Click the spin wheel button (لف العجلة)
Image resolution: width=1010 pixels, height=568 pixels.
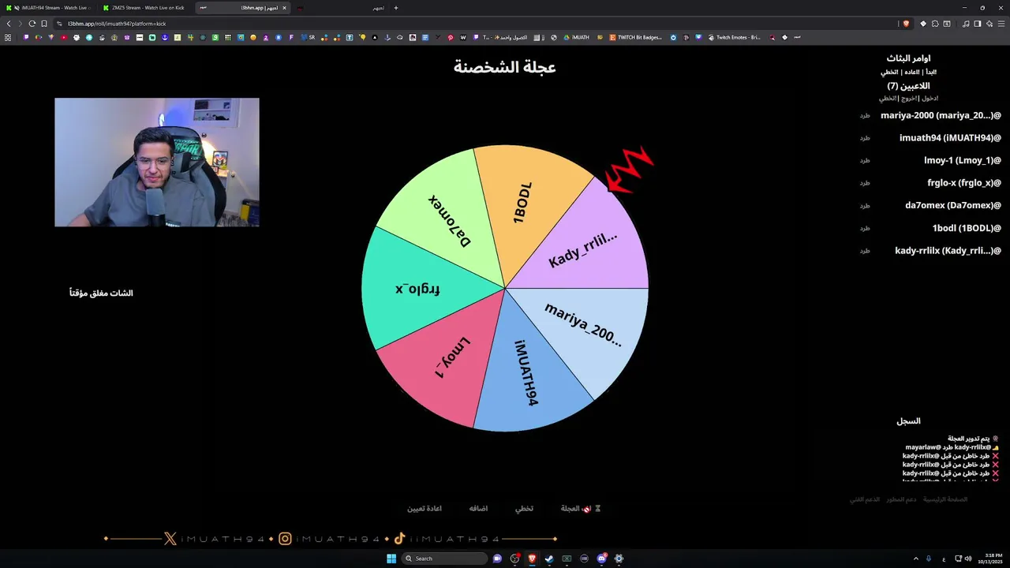coord(581,509)
